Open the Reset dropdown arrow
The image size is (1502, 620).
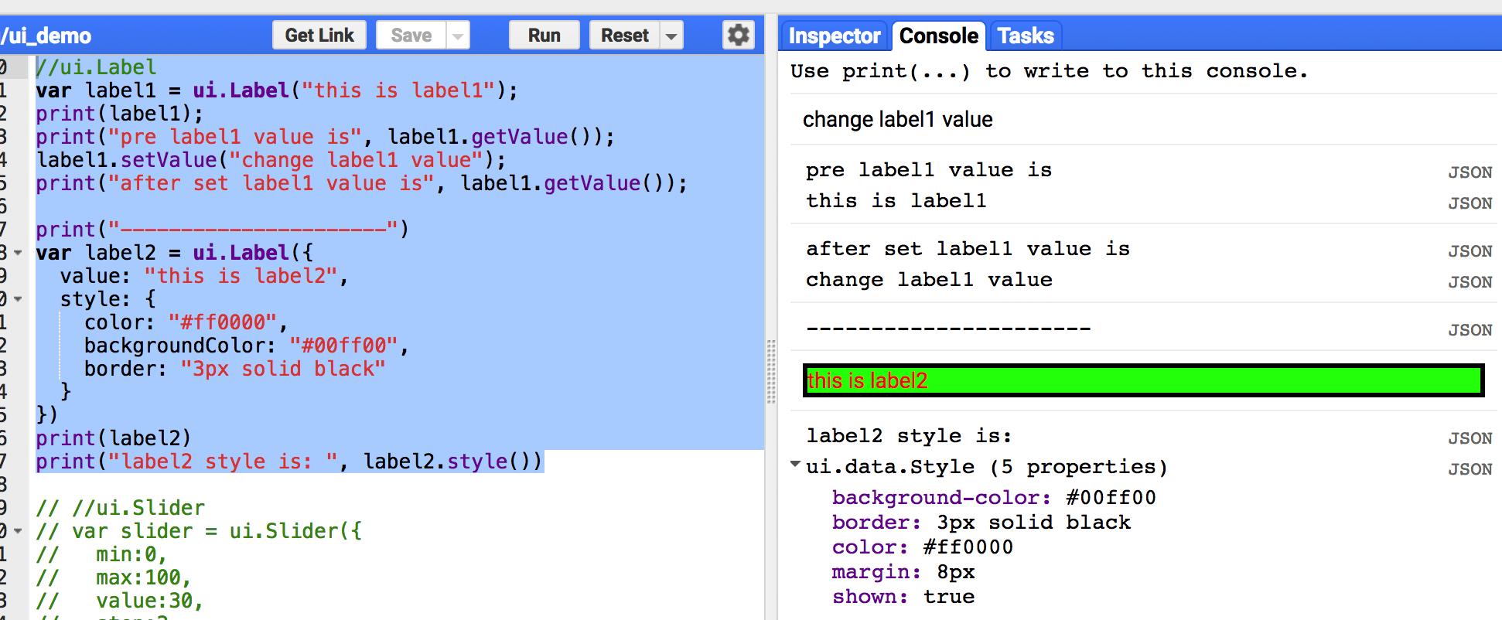click(x=671, y=36)
